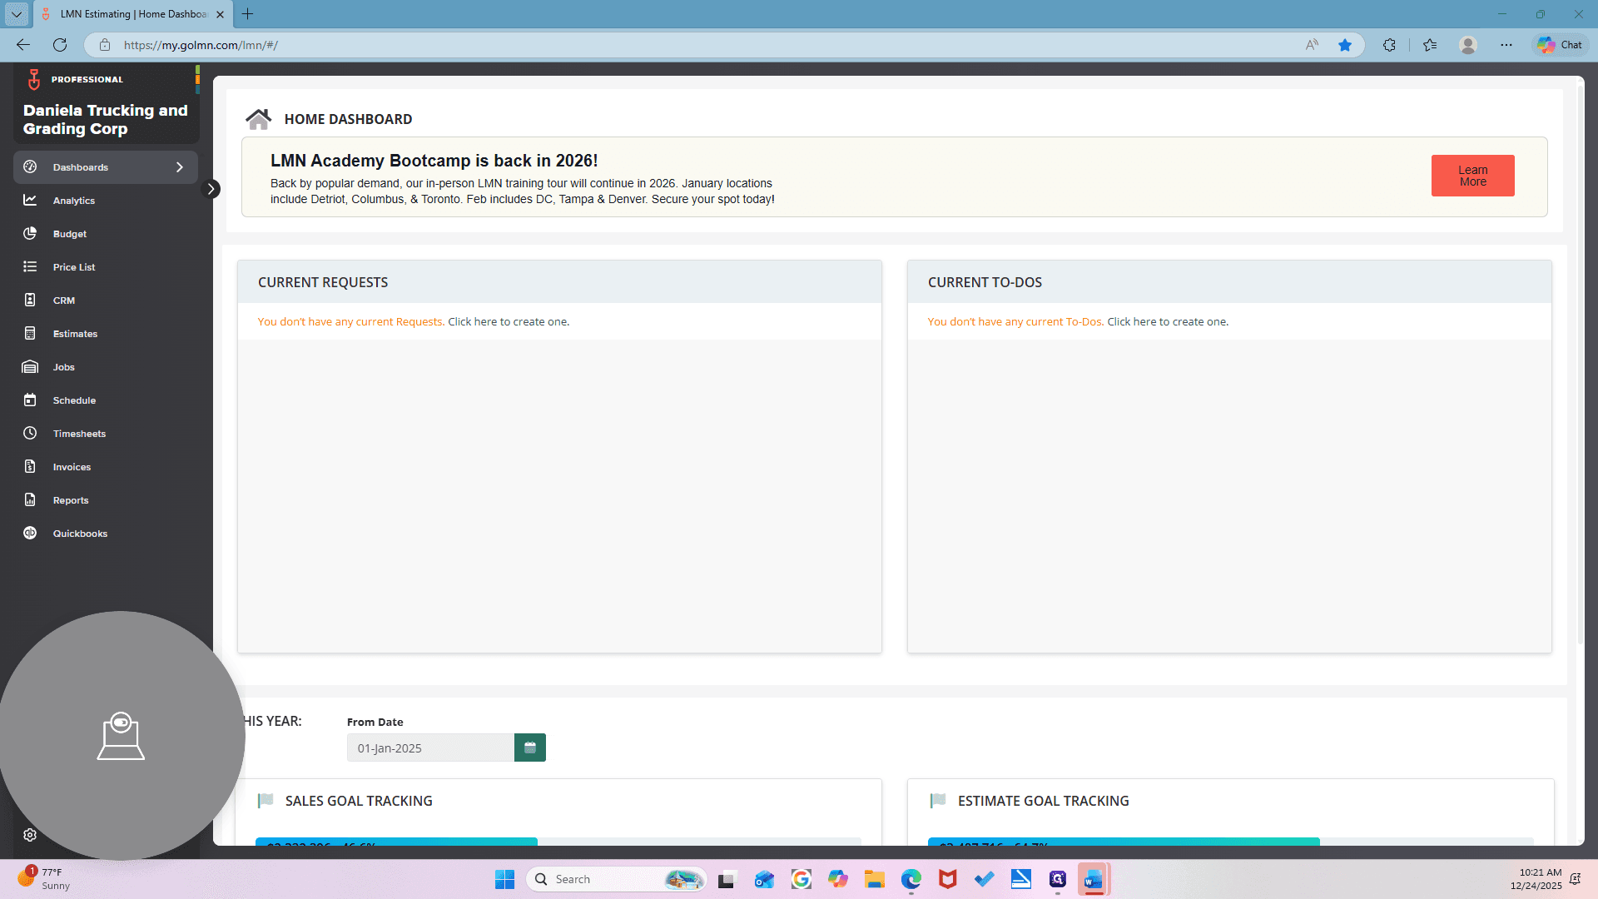Open the Schedule calendar icon
Viewport: 1598px width, 899px height.
(30, 400)
